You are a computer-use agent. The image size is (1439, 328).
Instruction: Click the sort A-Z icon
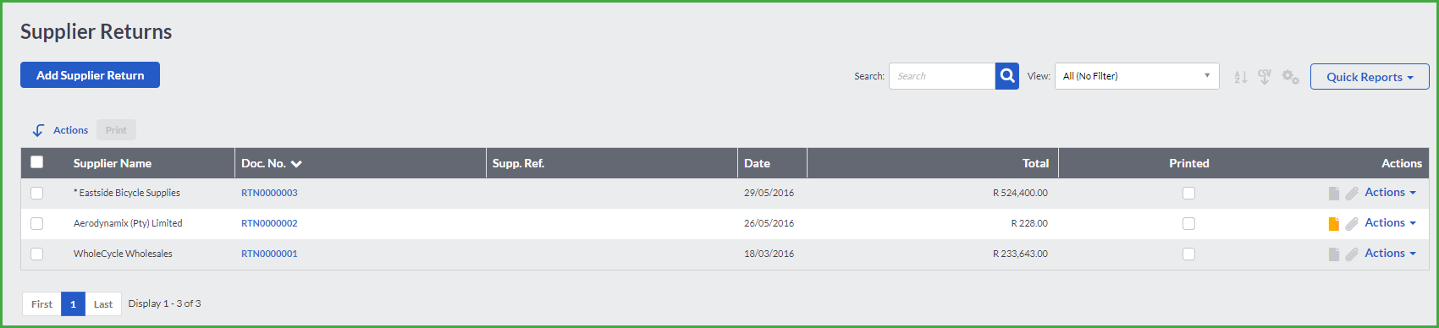coord(1241,77)
